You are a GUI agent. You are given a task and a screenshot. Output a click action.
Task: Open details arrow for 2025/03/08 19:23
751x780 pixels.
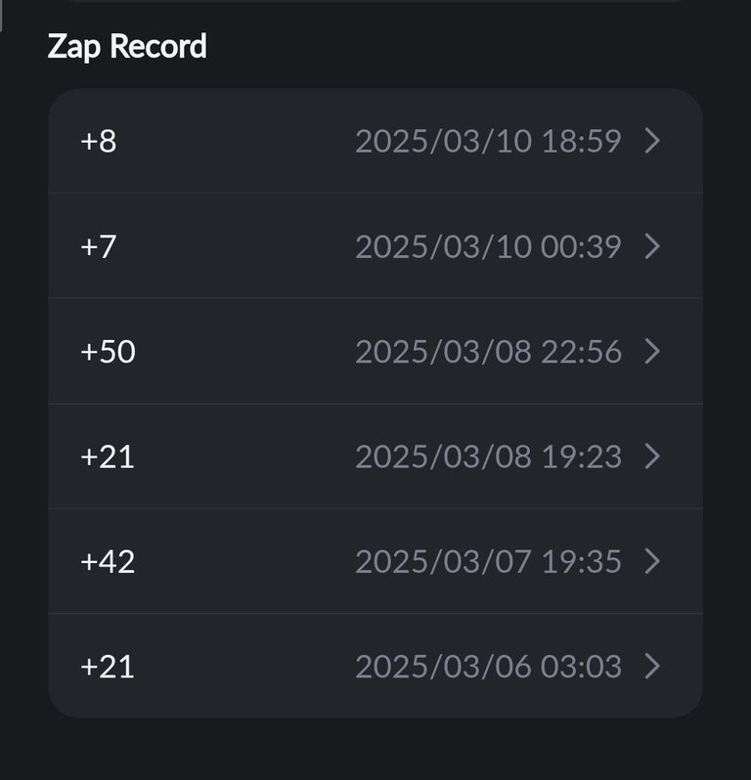652,456
